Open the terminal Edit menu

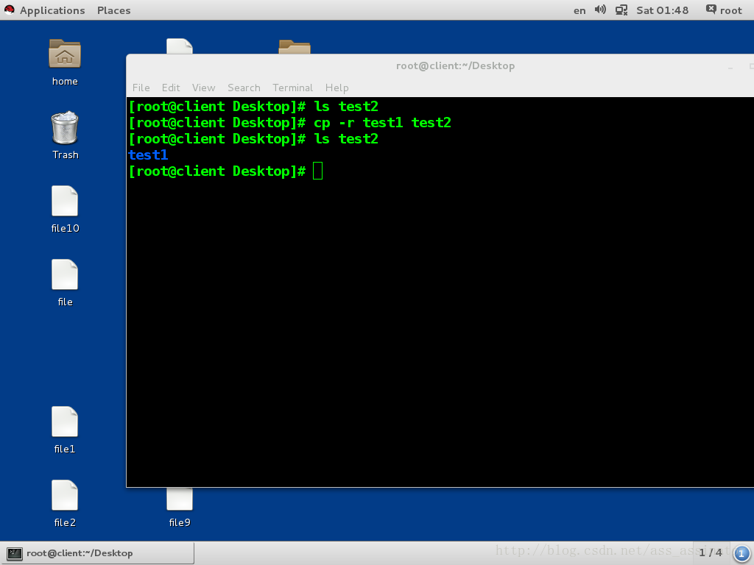pyautogui.click(x=171, y=88)
